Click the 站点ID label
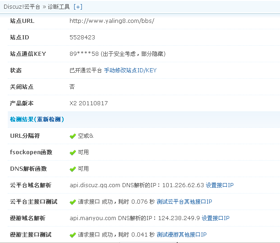Screen dimensions: 280x243 pos(20,38)
